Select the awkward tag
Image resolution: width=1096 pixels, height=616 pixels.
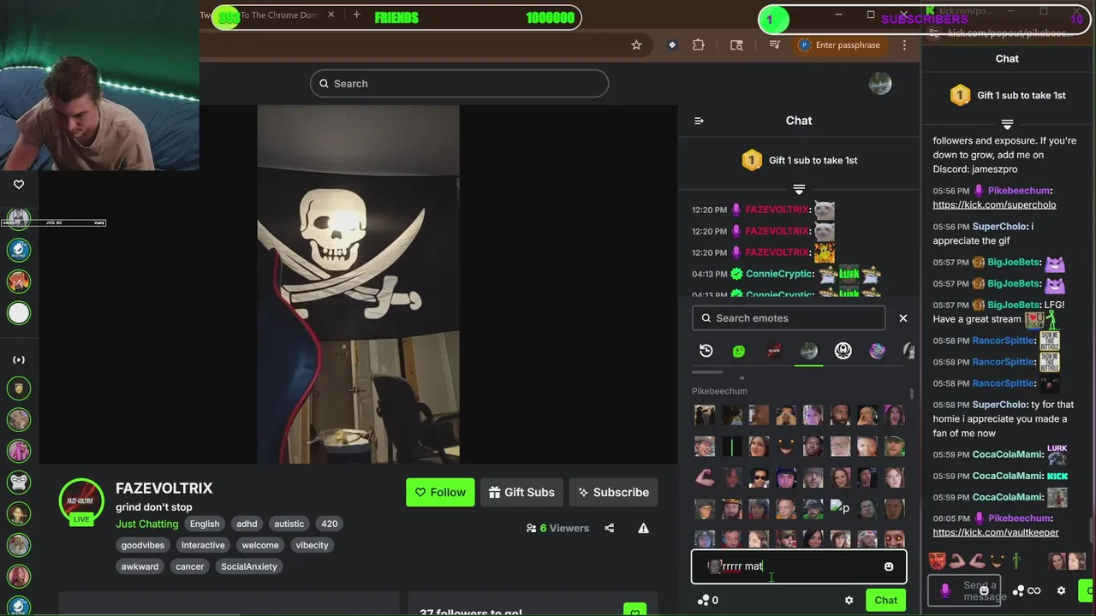coord(140,566)
